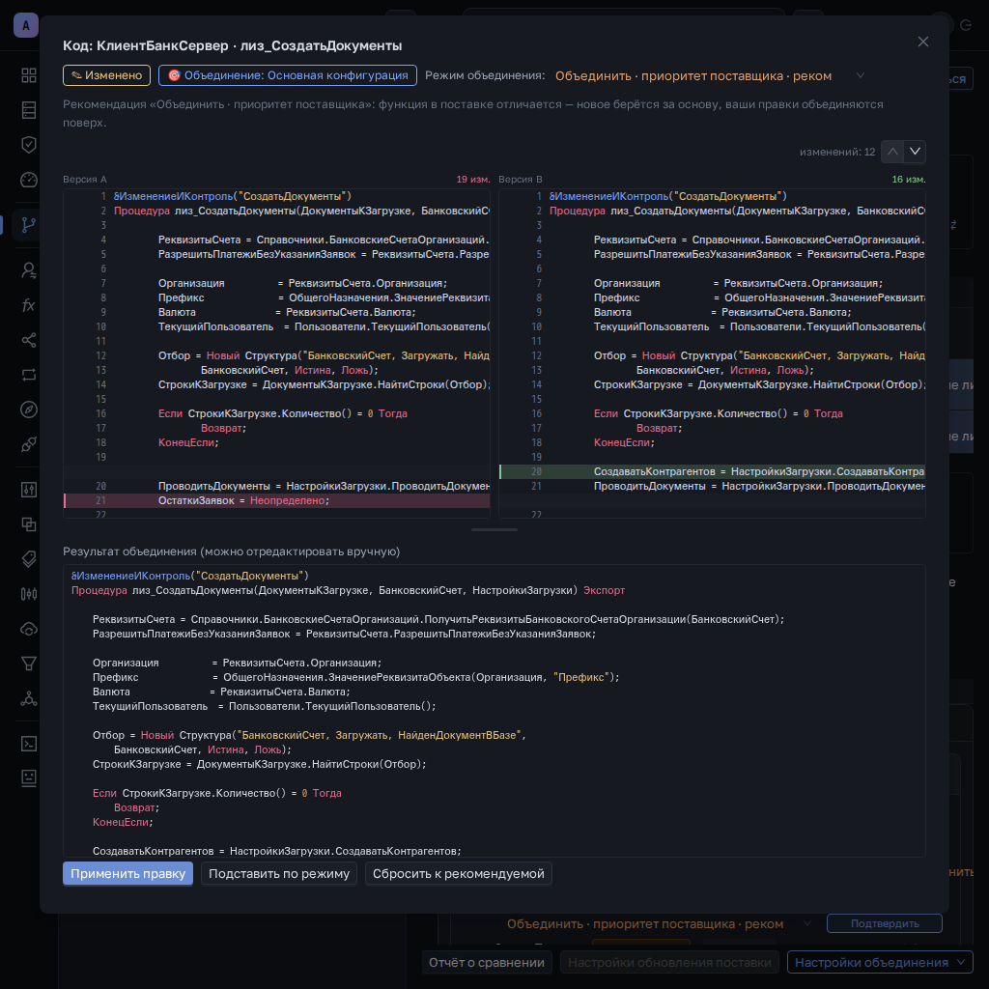Jump to next change with down arrow
The width and height of the screenshot is (989, 989).
(x=915, y=152)
